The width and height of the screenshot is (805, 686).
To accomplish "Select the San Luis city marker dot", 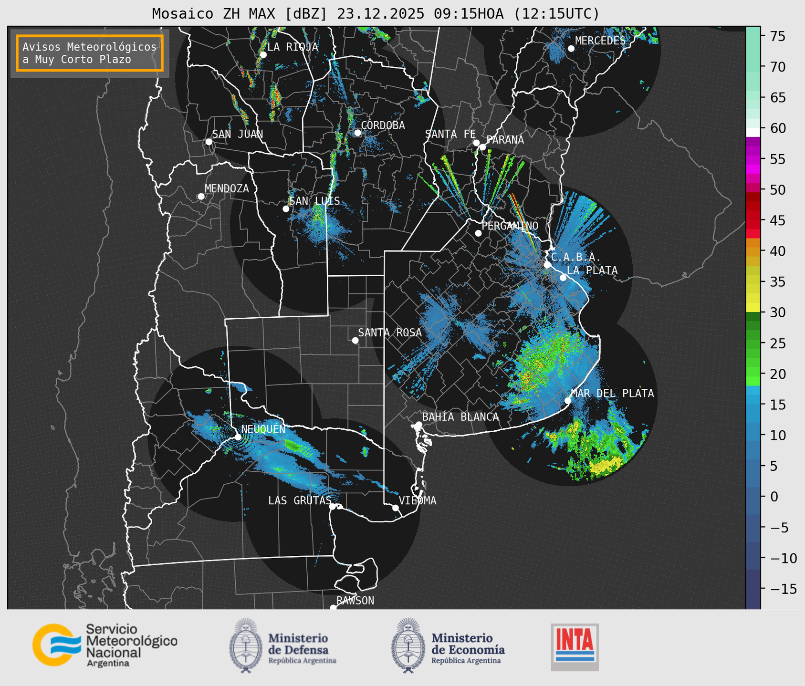I will pyautogui.click(x=286, y=209).
